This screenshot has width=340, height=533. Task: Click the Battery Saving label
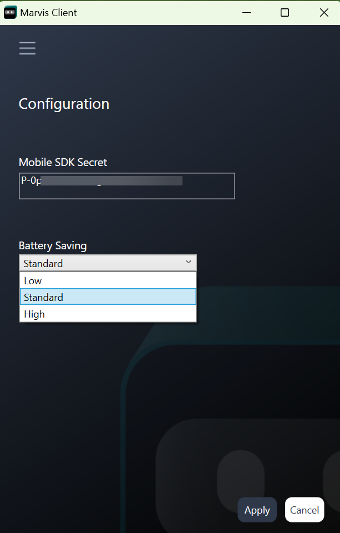pyautogui.click(x=53, y=246)
